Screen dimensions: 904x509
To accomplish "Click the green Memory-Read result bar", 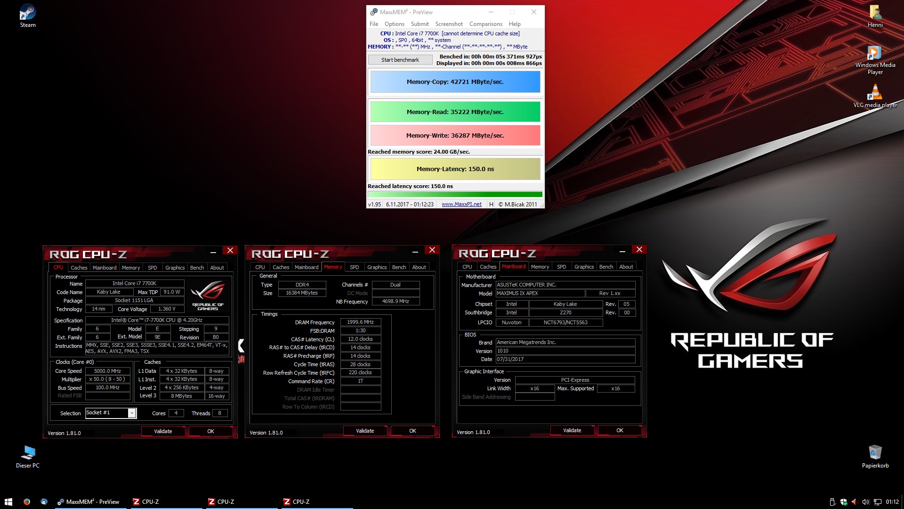I will pos(455,112).
